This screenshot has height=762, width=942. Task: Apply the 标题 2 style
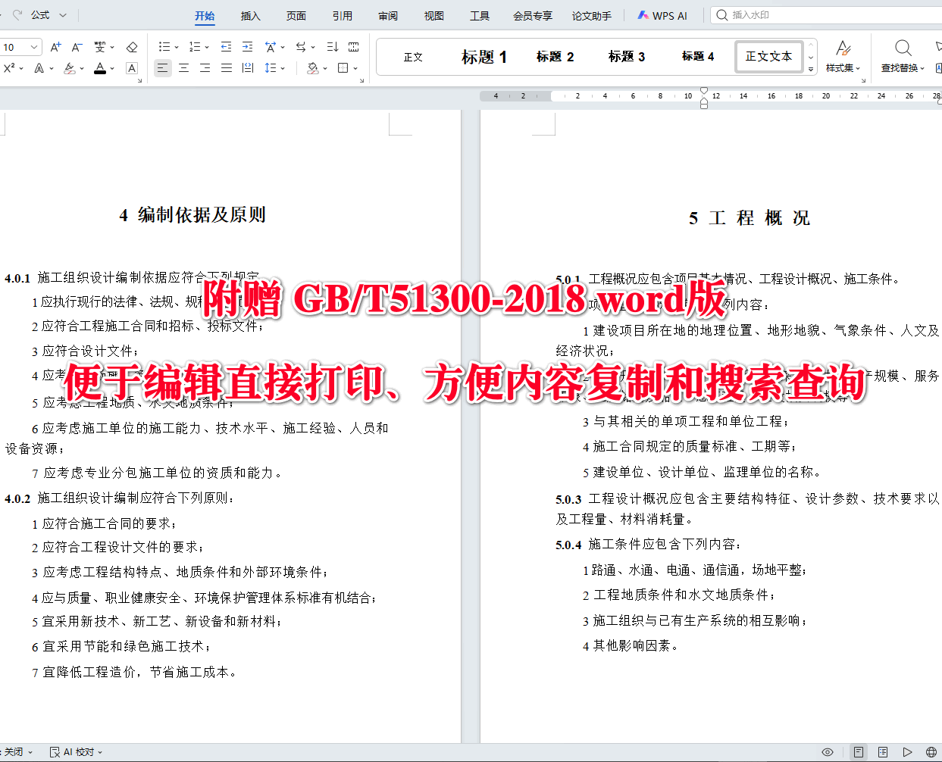click(555, 57)
